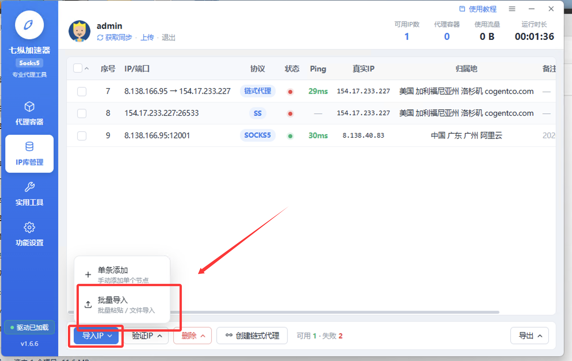This screenshot has height=361, width=572.
Task: Check the row 9 checkbox
Action: [x=82, y=136]
